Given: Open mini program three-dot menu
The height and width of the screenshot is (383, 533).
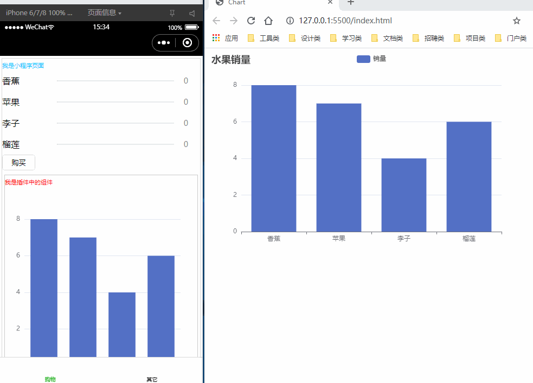Looking at the screenshot, I should [x=164, y=43].
